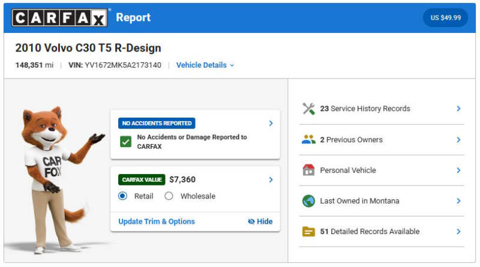Click the Report header text
The height and width of the screenshot is (267, 480).
pyautogui.click(x=133, y=18)
